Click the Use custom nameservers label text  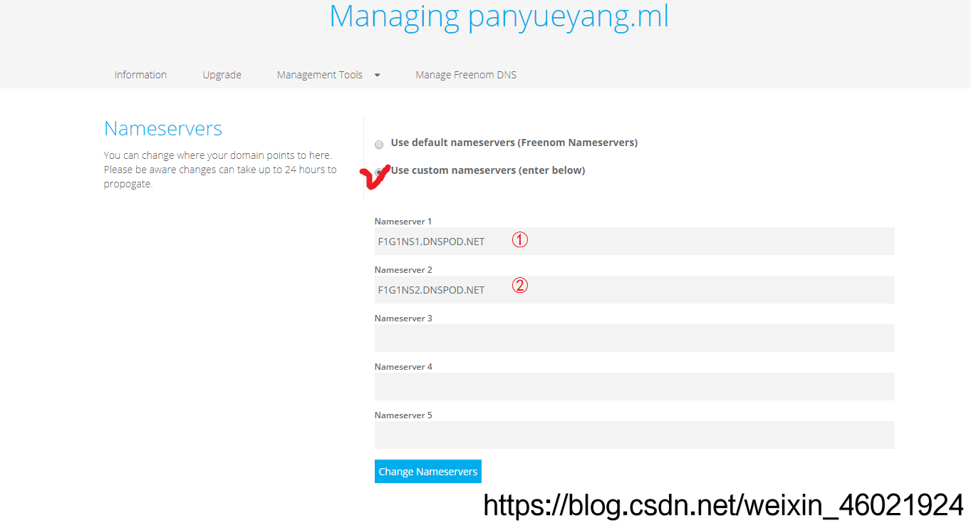488,170
